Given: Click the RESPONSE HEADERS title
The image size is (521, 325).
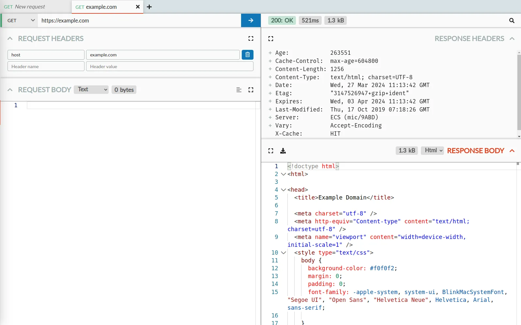Looking at the screenshot, I should tap(469, 38).
